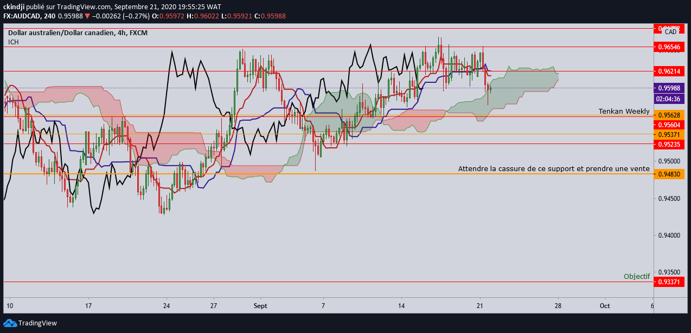The image size is (691, 333).
Task: Click the red down-arrow change indicator
Action: coord(87,16)
